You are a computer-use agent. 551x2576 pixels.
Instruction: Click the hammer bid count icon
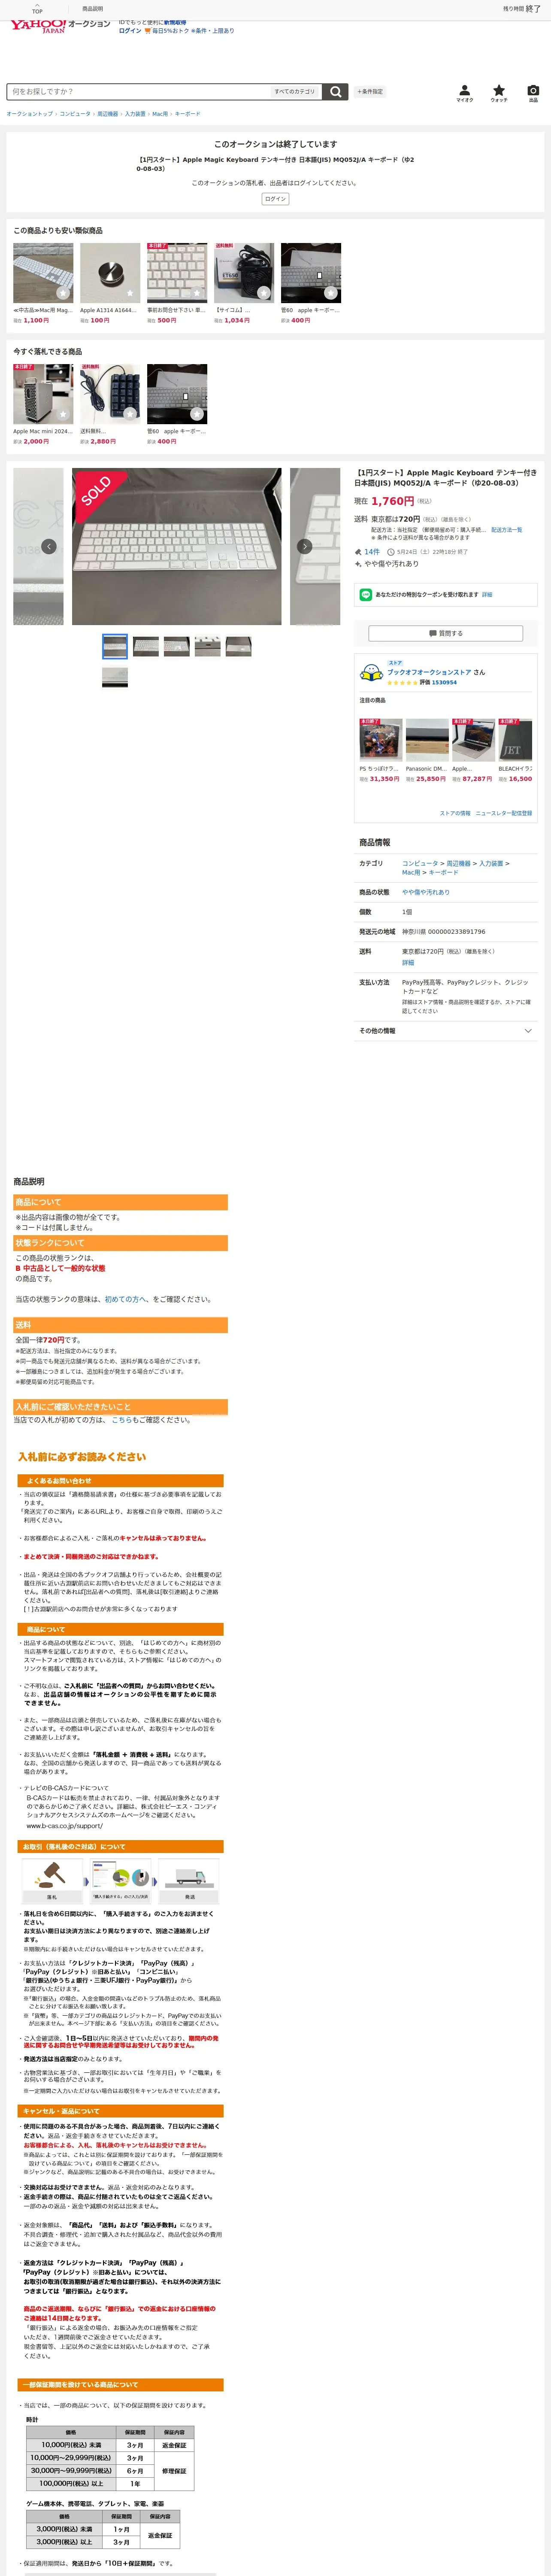pos(358,552)
